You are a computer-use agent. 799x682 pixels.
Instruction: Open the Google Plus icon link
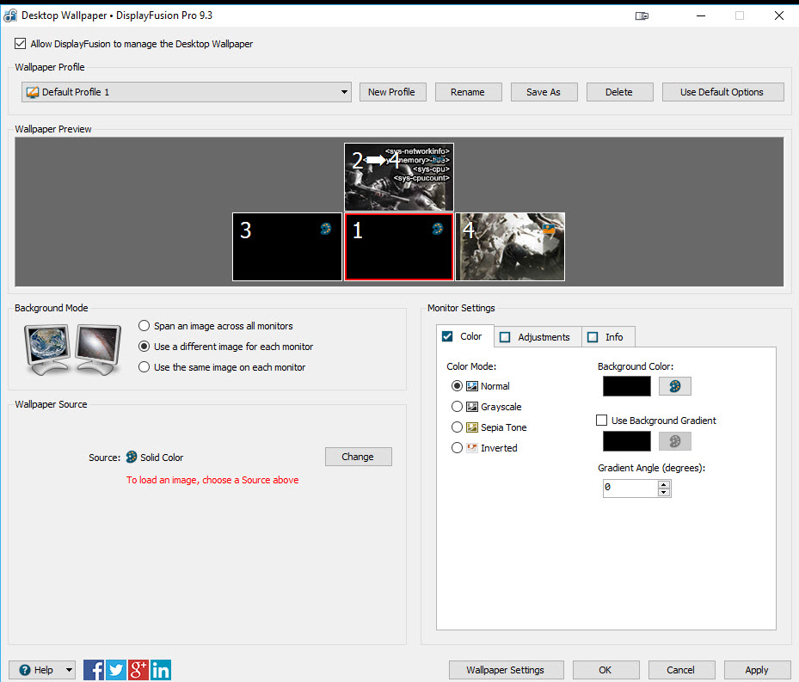[138, 670]
